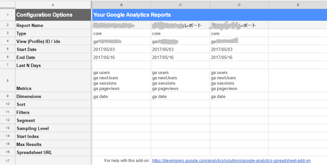This screenshot has height=166, width=327.
Task: Click the 'For help with this add-on:' cell
Action: 121,161
